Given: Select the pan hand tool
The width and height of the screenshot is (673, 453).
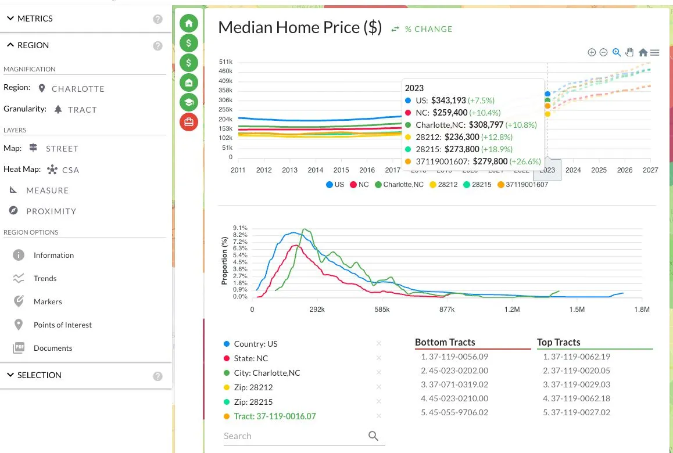Looking at the screenshot, I should coord(629,52).
